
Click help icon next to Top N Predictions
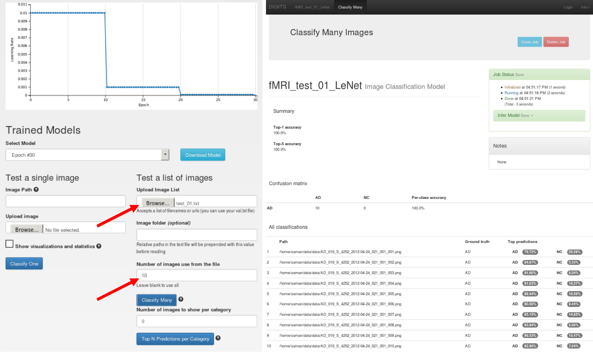(218, 338)
